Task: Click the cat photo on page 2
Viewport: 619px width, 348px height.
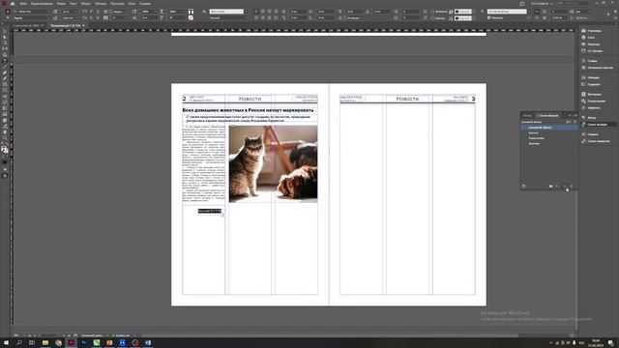Action: pos(273,163)
